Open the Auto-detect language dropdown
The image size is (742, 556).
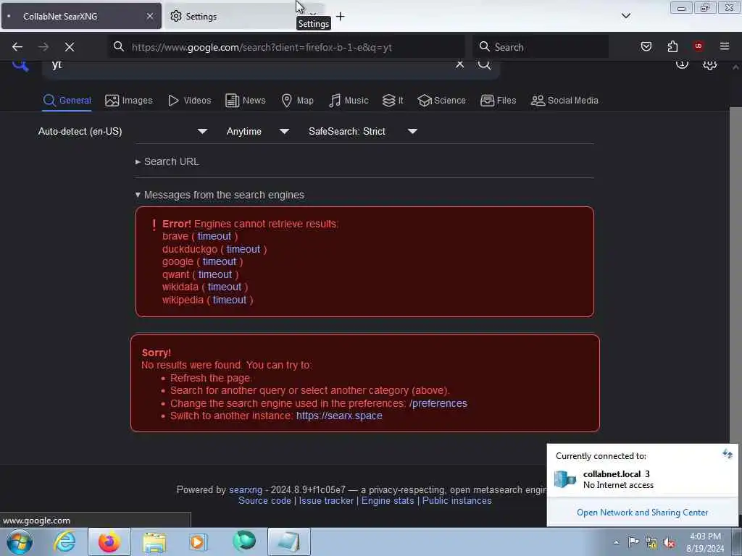[123, 132]
